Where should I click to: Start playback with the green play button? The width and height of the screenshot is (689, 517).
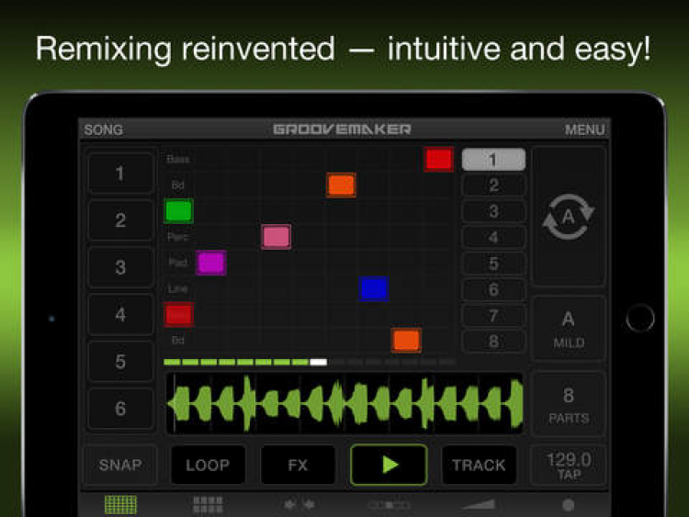(389, 465)
